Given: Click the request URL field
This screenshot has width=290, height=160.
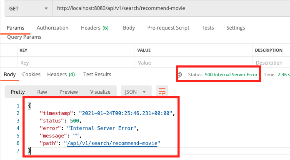Looking at the screenshot, I should (171, 8).
